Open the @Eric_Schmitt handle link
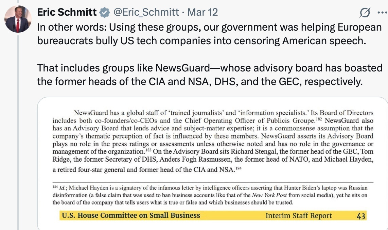The height and width of the screenshot is (230, 388). pyautogui.click(x=146, y=12)
